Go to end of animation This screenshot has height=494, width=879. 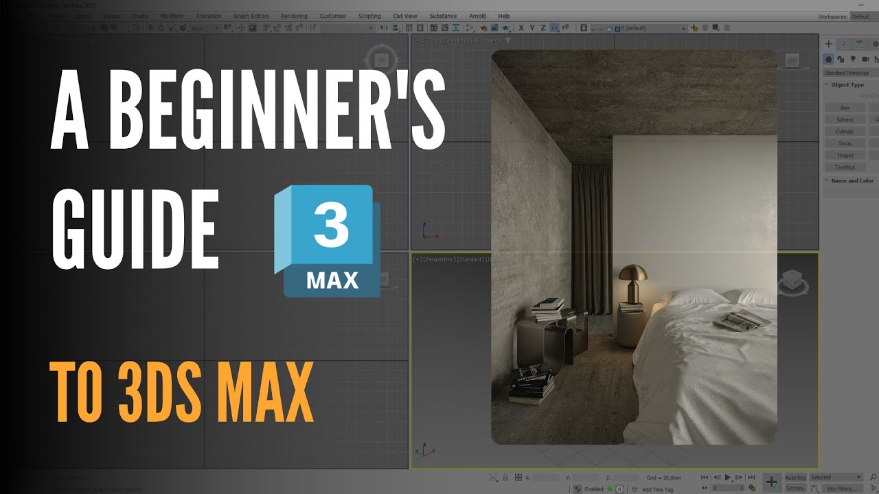click(x=751, y=477)
